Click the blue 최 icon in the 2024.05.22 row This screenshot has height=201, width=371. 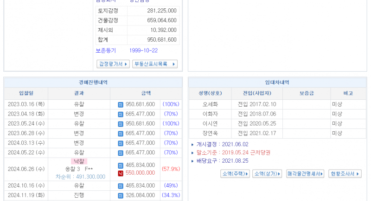(121, 153)
